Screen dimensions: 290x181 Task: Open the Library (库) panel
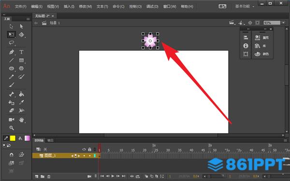260,46
